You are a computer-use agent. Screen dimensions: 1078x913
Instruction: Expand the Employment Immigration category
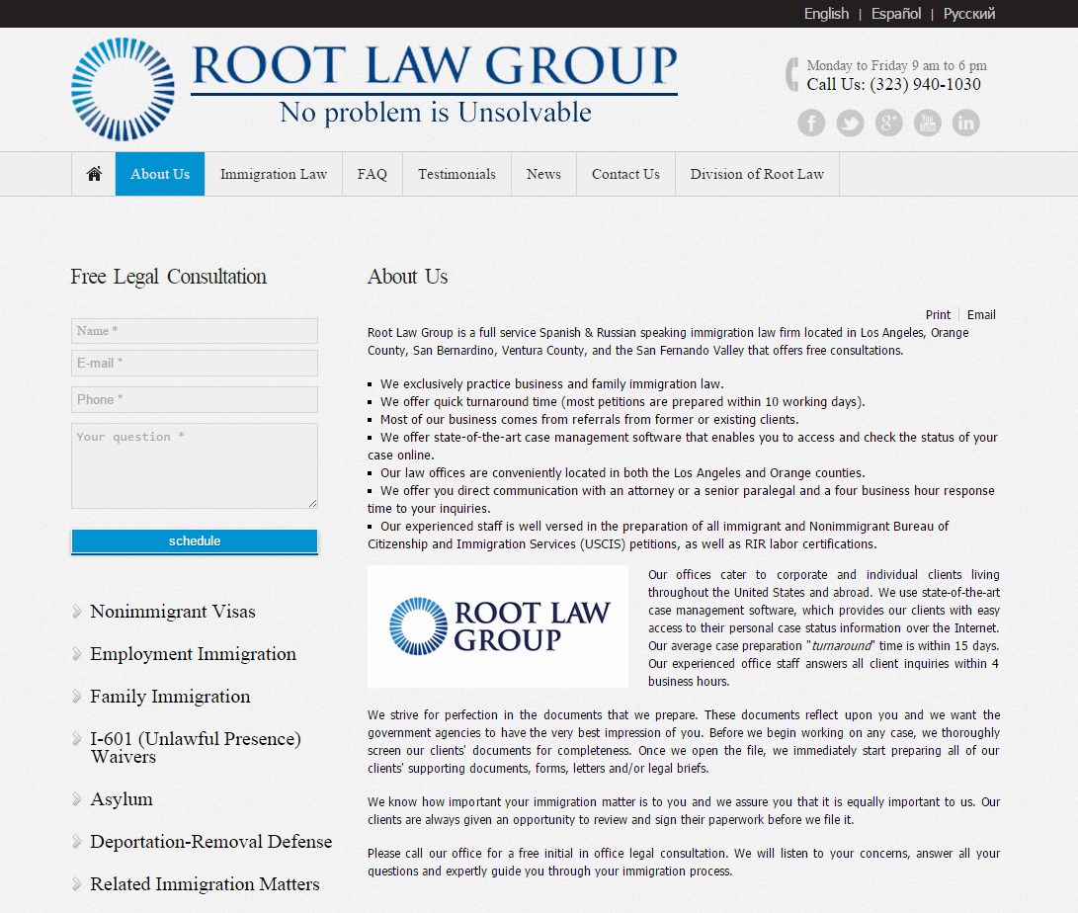tap(192, 654)
